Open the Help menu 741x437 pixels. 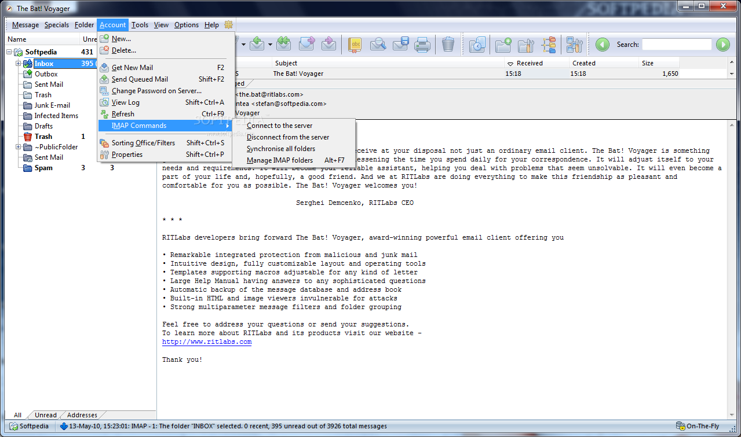click(x=211, y=25)
